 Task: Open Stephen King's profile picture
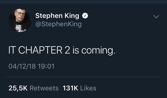(20, 20)
